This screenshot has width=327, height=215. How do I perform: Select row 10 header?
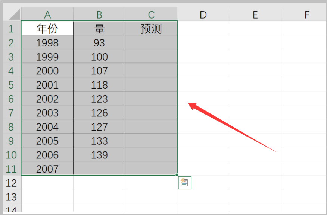click(x=12, y=154)
